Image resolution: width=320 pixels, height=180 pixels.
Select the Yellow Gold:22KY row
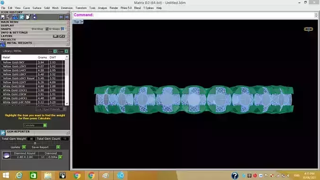tap(33, 82)
